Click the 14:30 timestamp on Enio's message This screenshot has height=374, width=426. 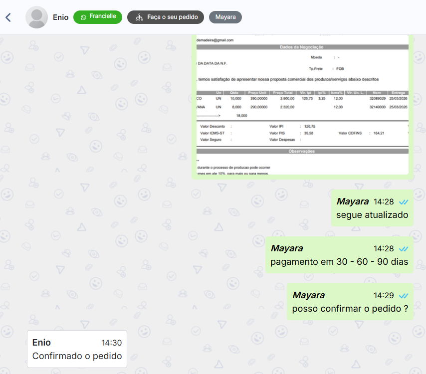[x=111, y=343]
